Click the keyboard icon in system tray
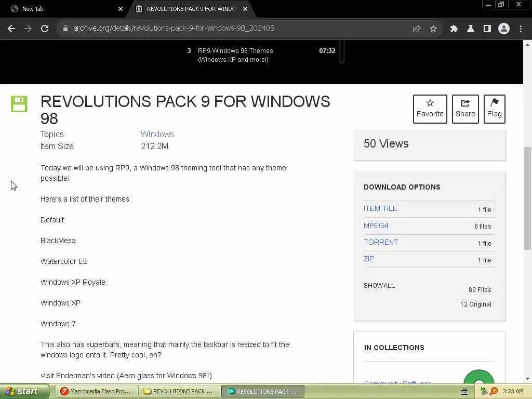532x399 pixels. coord(464,392)
